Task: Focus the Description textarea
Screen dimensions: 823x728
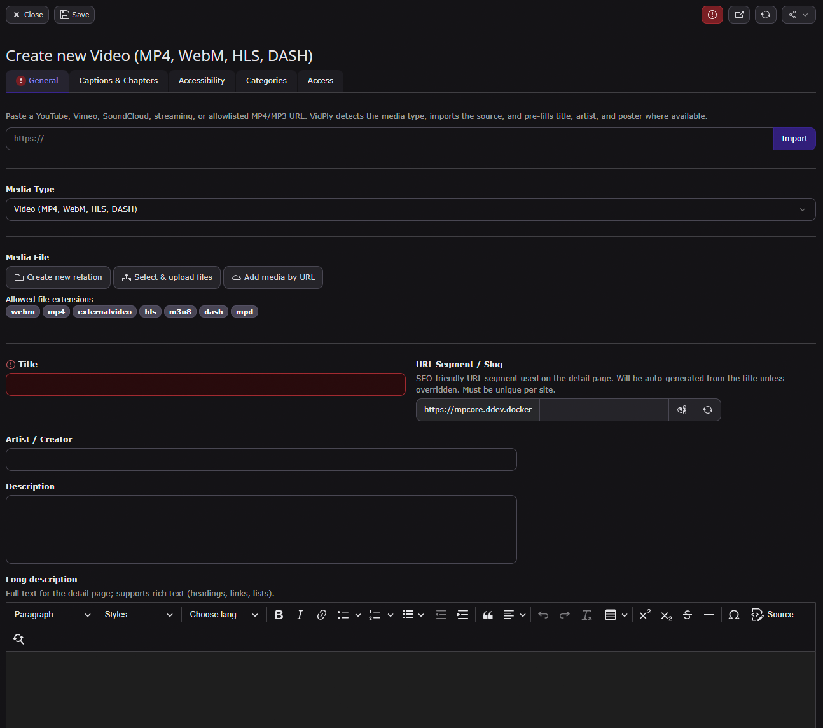Action: click(x=261, y=529)
